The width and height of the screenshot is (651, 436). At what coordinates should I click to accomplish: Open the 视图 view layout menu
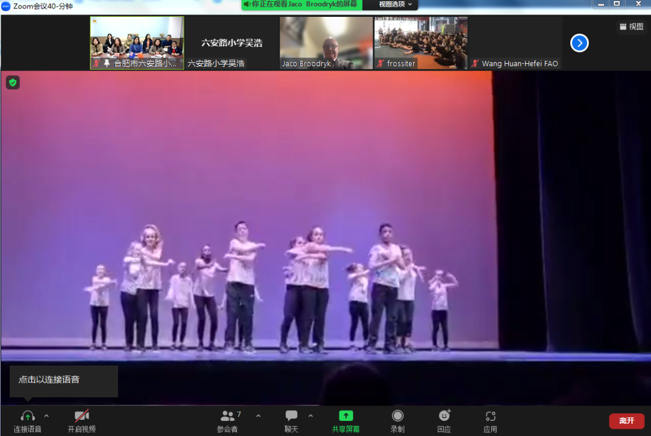pos(632,26)
